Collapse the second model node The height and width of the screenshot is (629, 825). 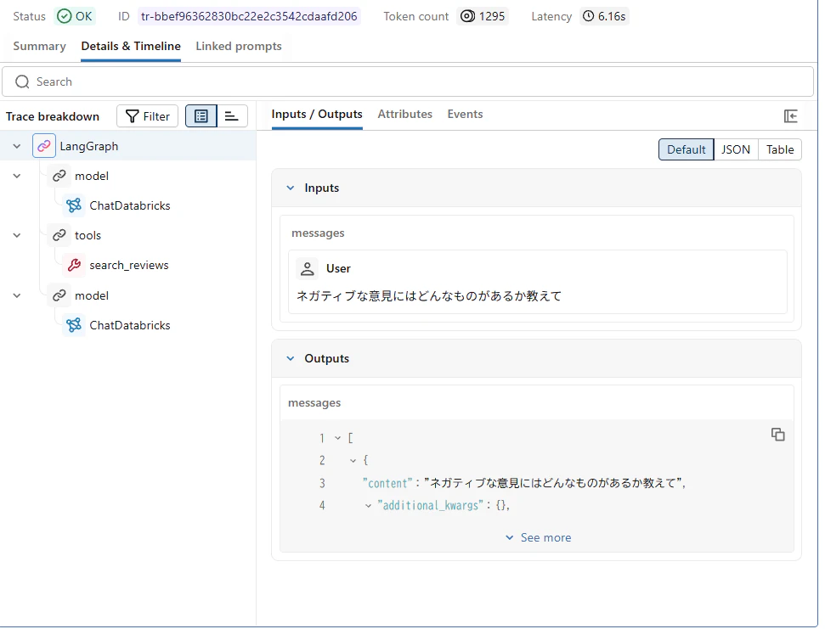click(17, 295)
